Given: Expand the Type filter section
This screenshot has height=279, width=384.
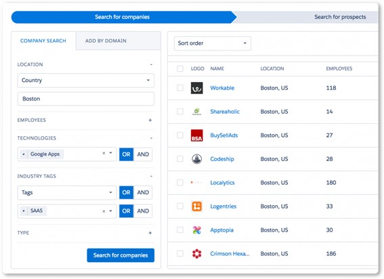Looking at the screenshot, I should (x=150, y=233).
